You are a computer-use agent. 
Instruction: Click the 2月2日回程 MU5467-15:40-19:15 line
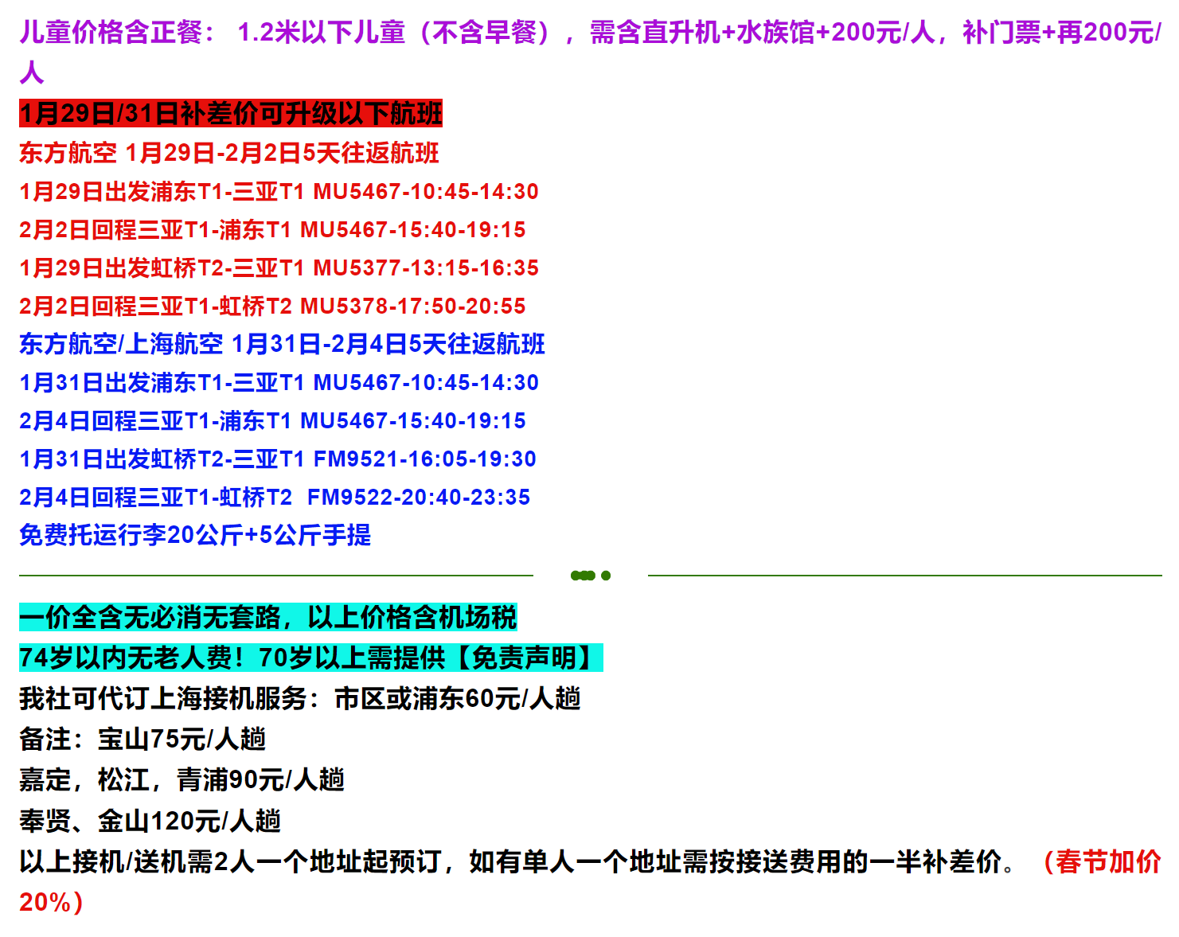pyautogui.click(x=272, y=230)
